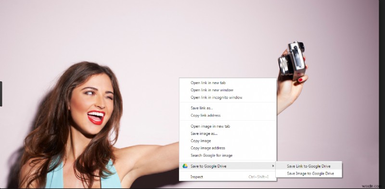Pick Open link in incognito window
This screenshot has height=189, width=385.
(228, 98)
